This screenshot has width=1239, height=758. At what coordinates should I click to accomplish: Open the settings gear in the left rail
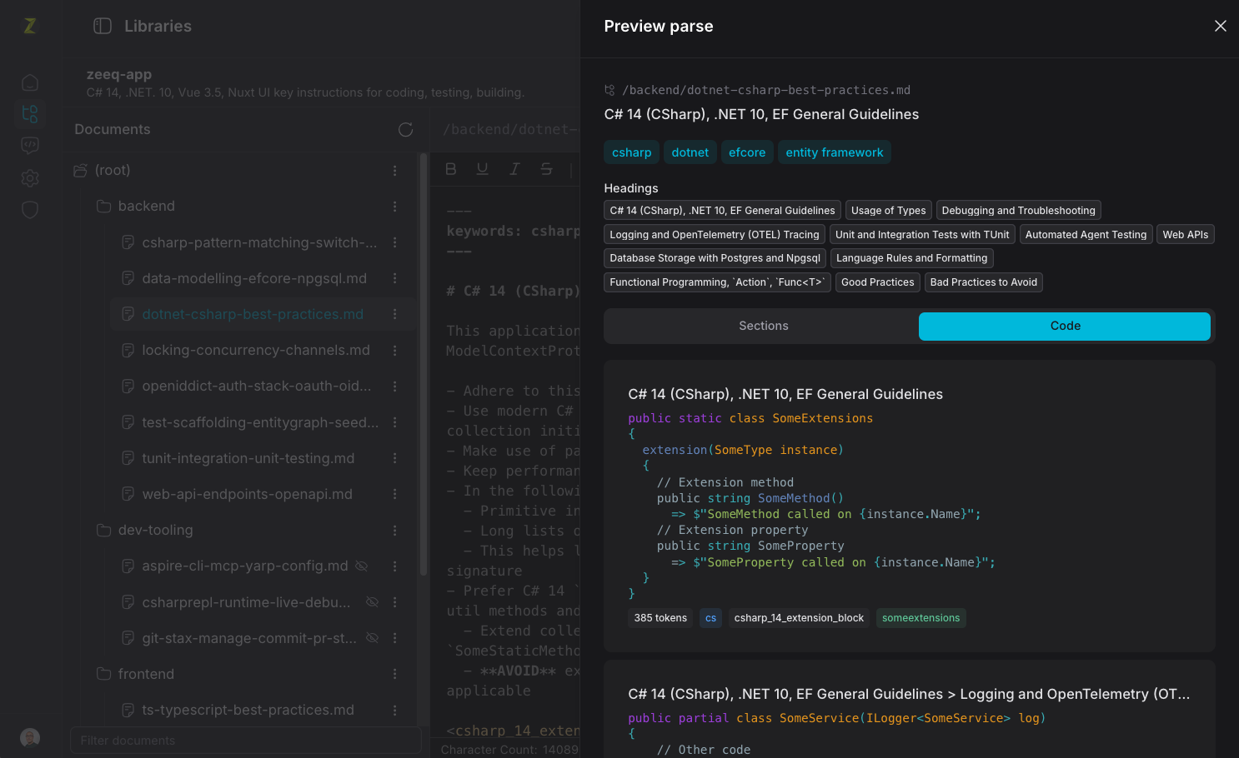click(30, 177)
